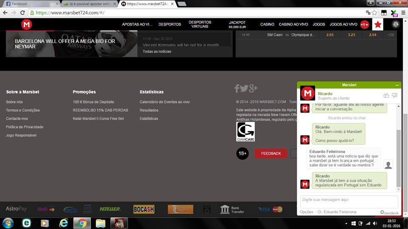Open DESPORTOS VIRTUAIS menu item
This screenshot has width=408, height=229.
200,25
